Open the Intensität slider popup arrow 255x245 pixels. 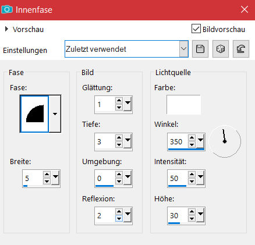(x=200, y=177)
